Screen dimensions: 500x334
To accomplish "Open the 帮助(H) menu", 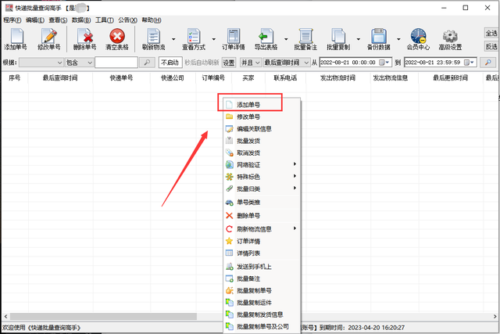I will pyautogui.click(x=151, y=20).
